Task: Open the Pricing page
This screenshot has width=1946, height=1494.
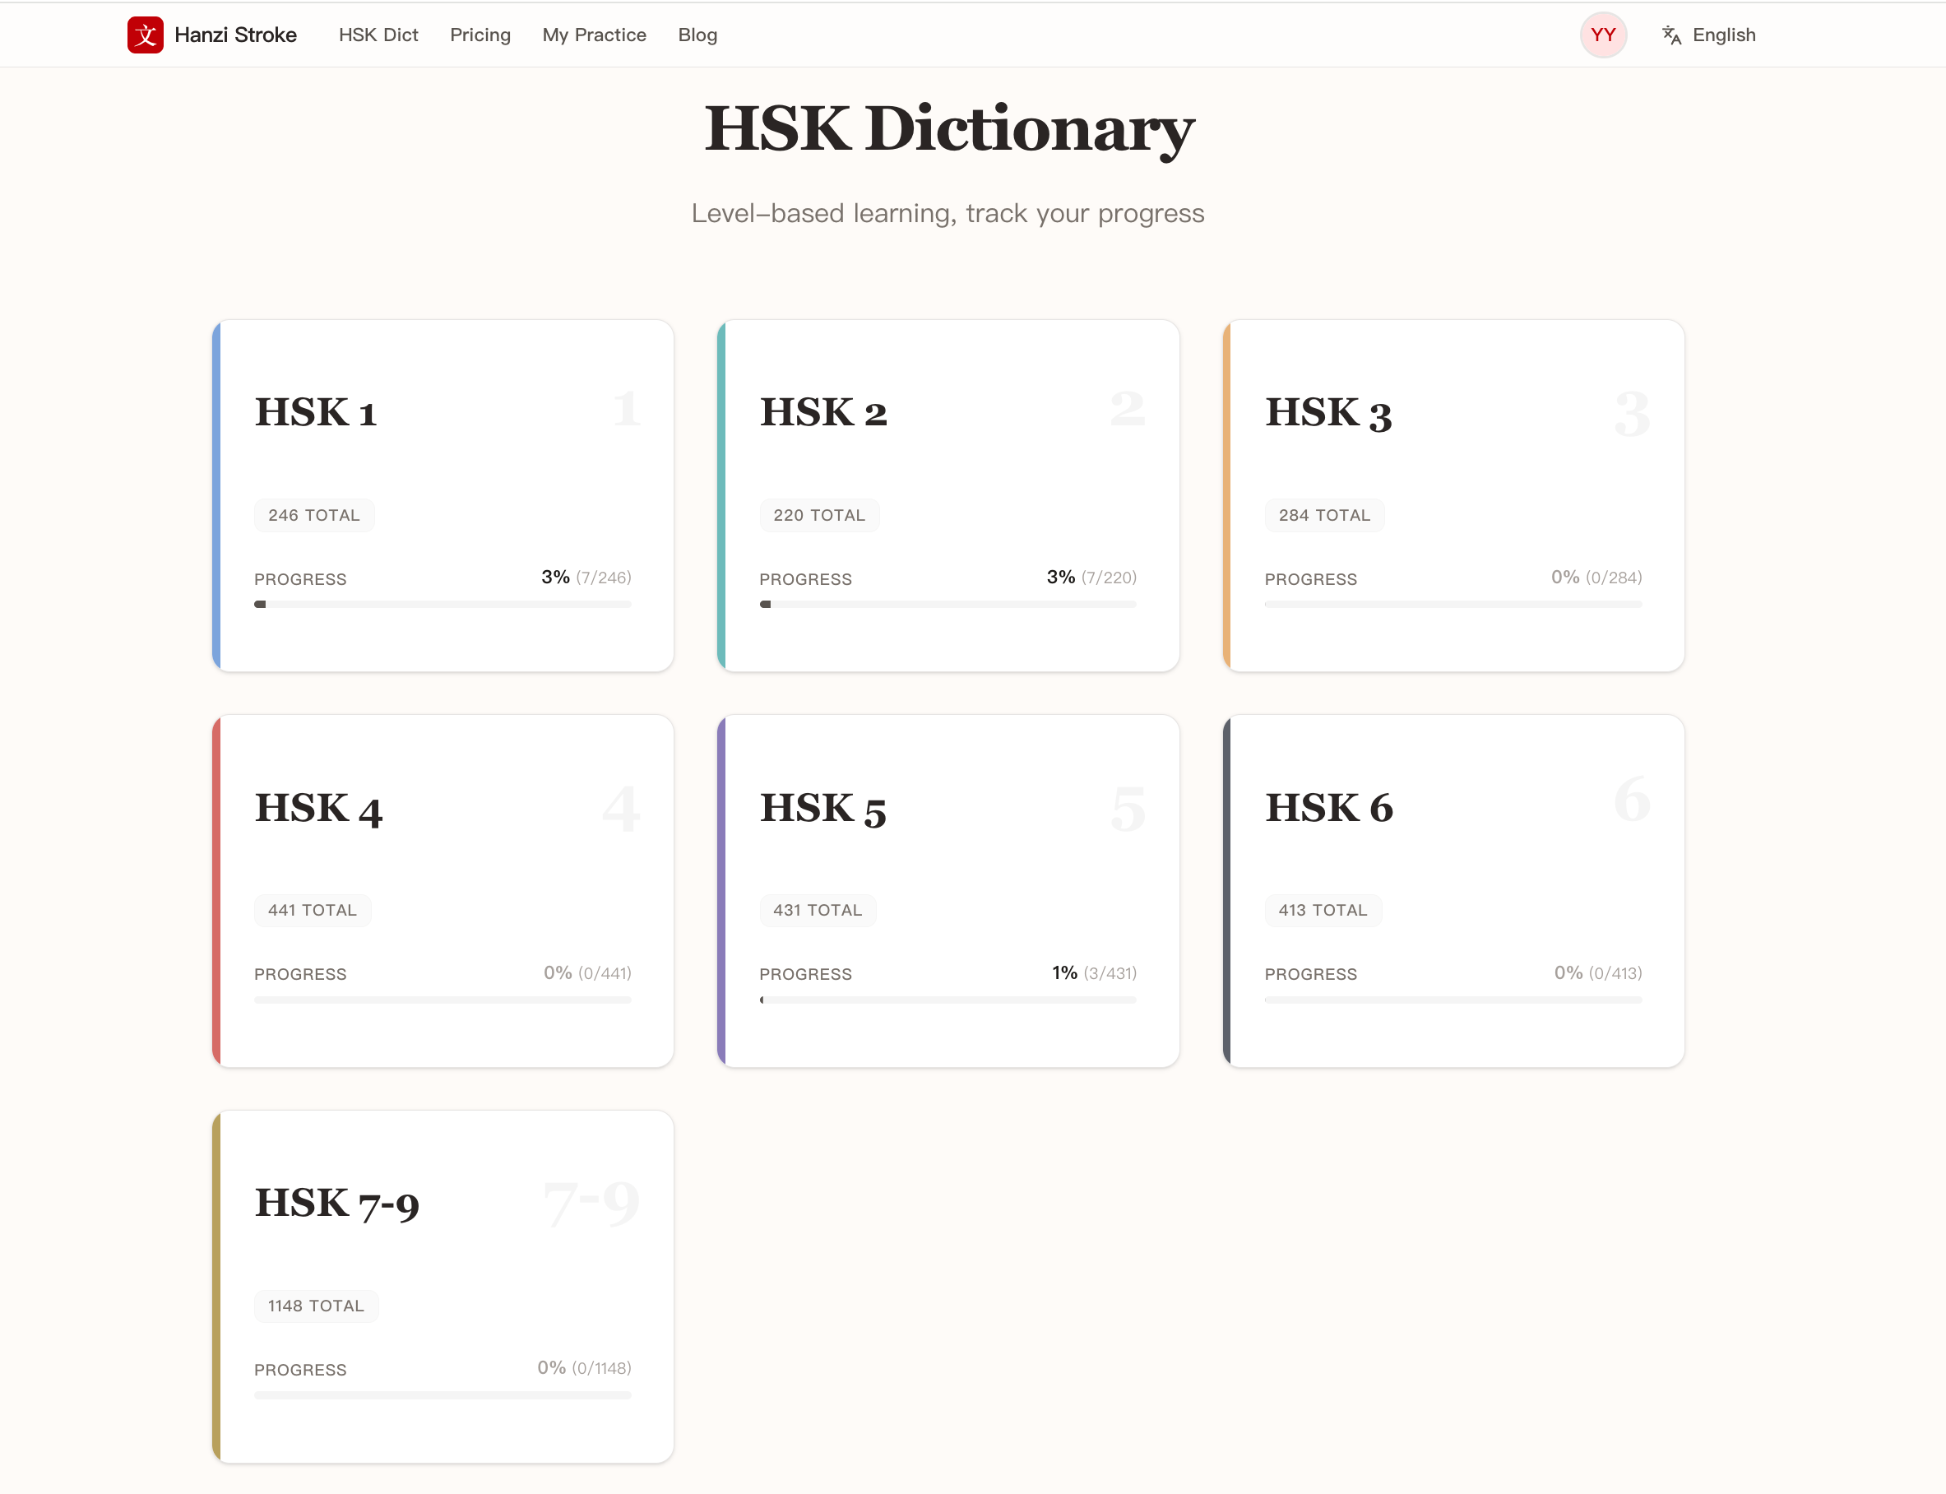Action: coord(480,35)
